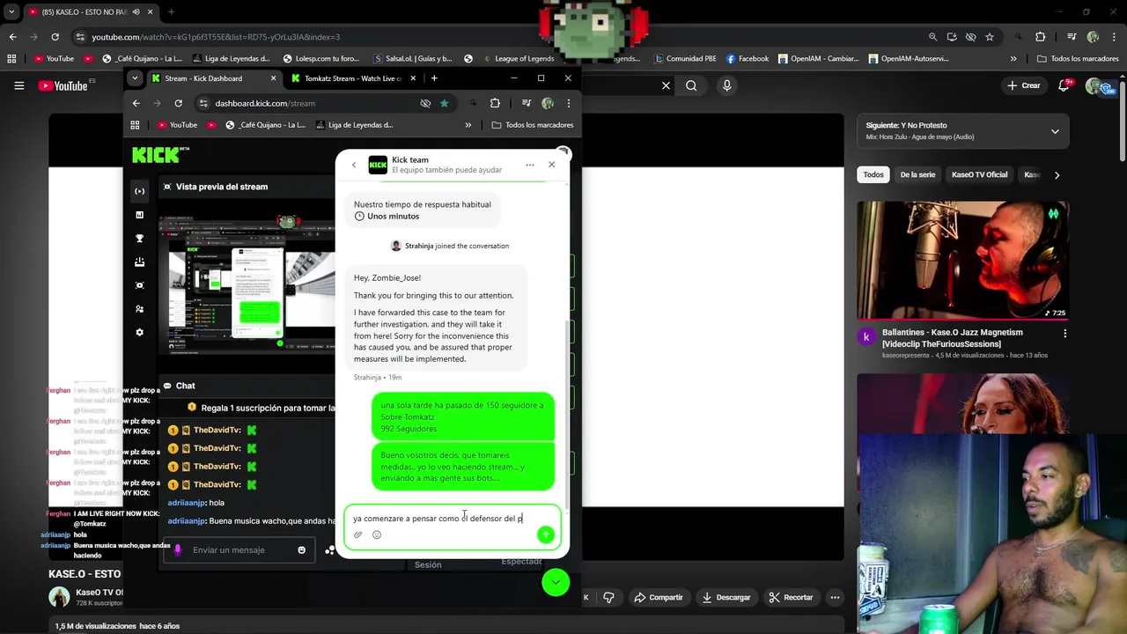Viewport: 1127px width, 634px height.
Task: Click the Crear button on YouTube
Action: [1024, 85]
